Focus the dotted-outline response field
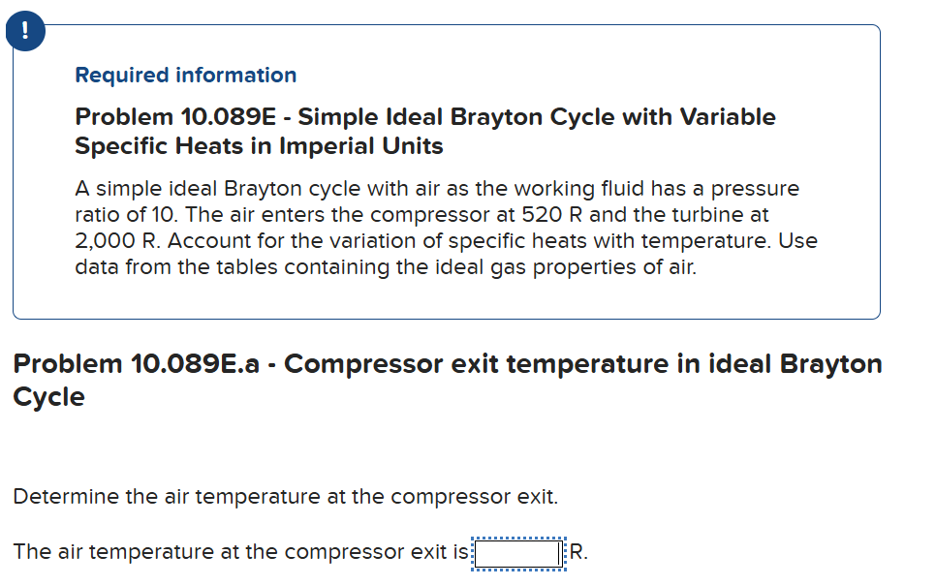This screenshot has height=586, width=936. tap(517, 552)
